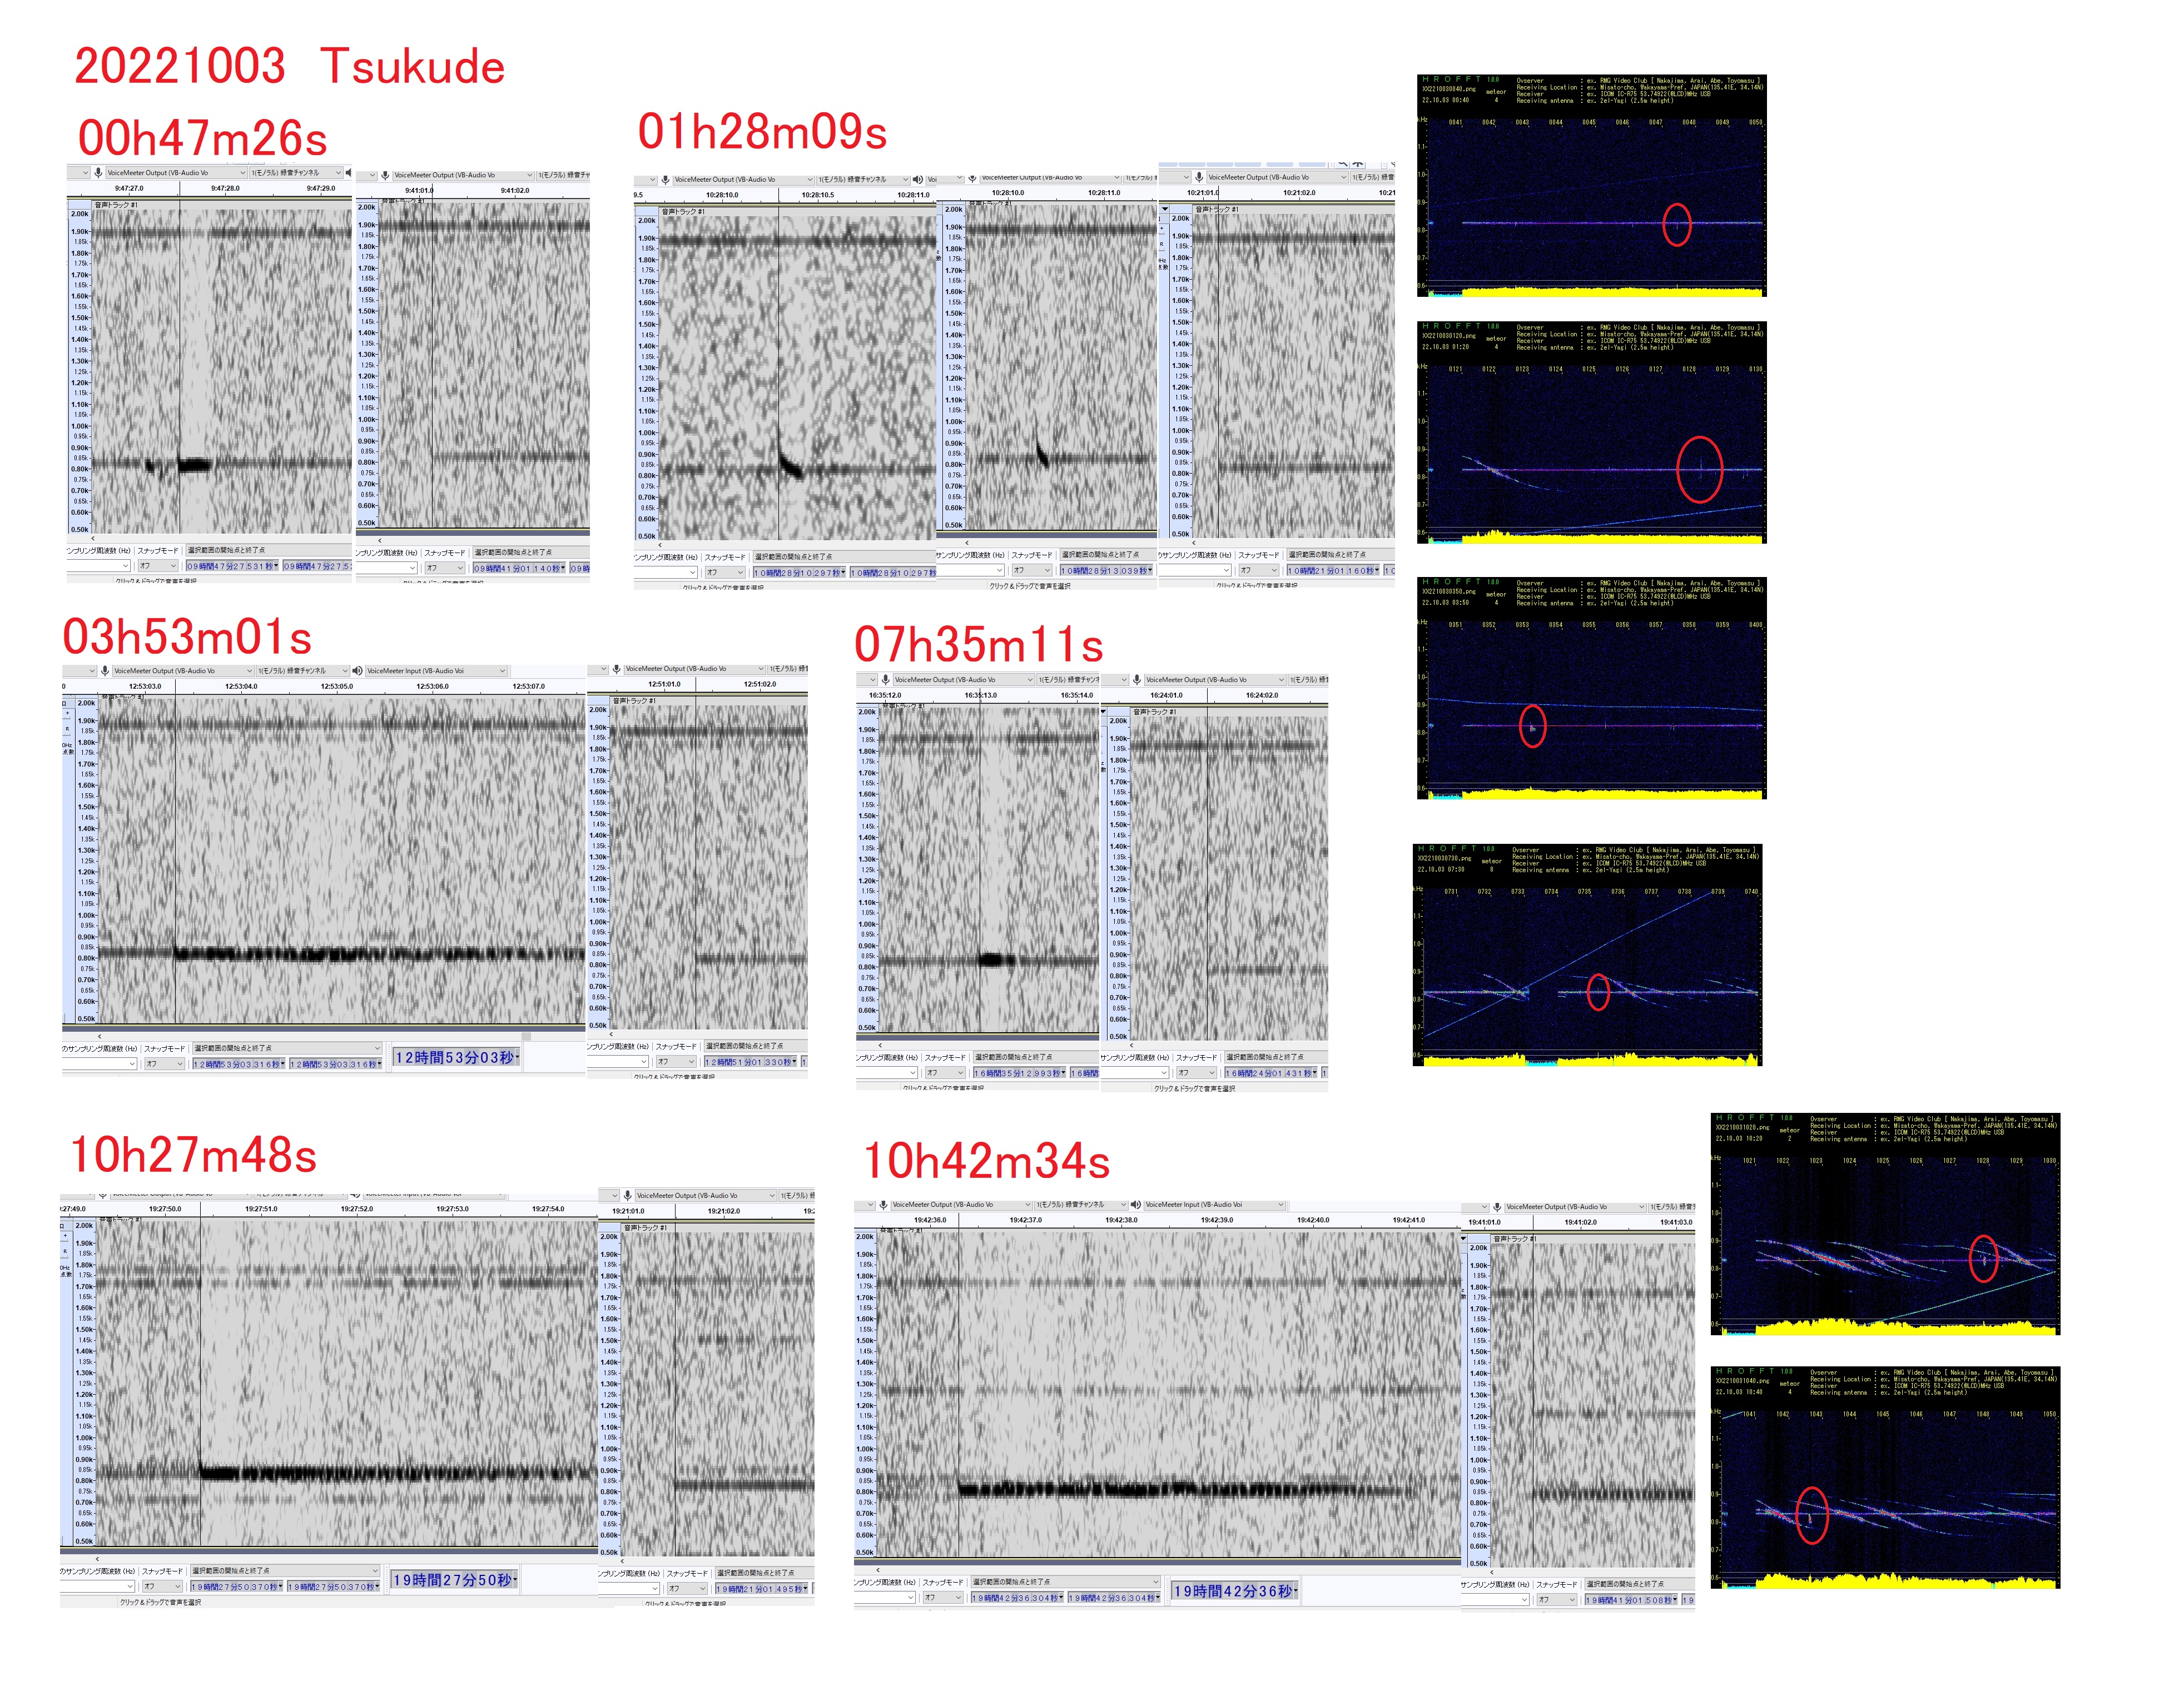
Task: Click the large 19時間42分36秒 time display
Action: point(1234,1591)
